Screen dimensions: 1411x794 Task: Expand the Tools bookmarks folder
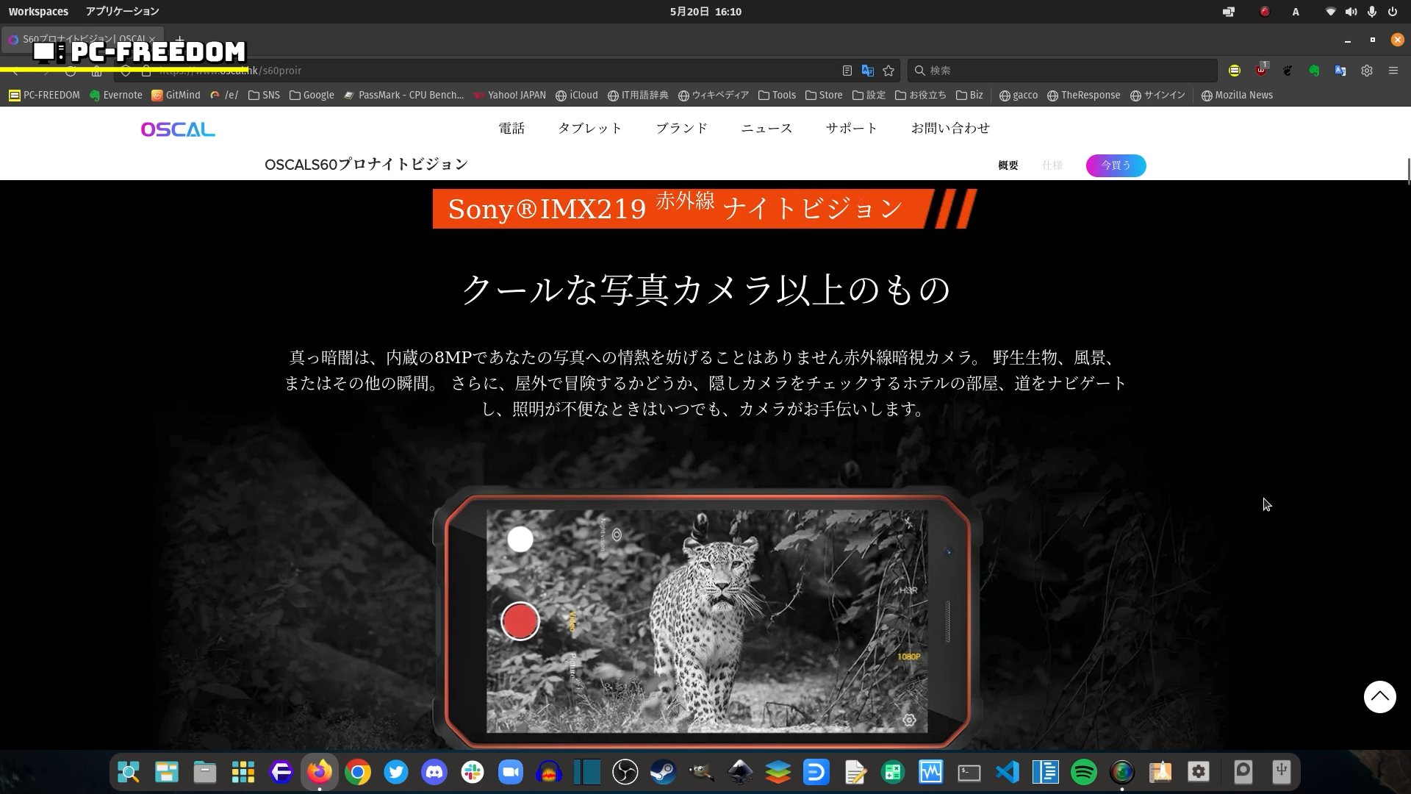click(777, 95)
